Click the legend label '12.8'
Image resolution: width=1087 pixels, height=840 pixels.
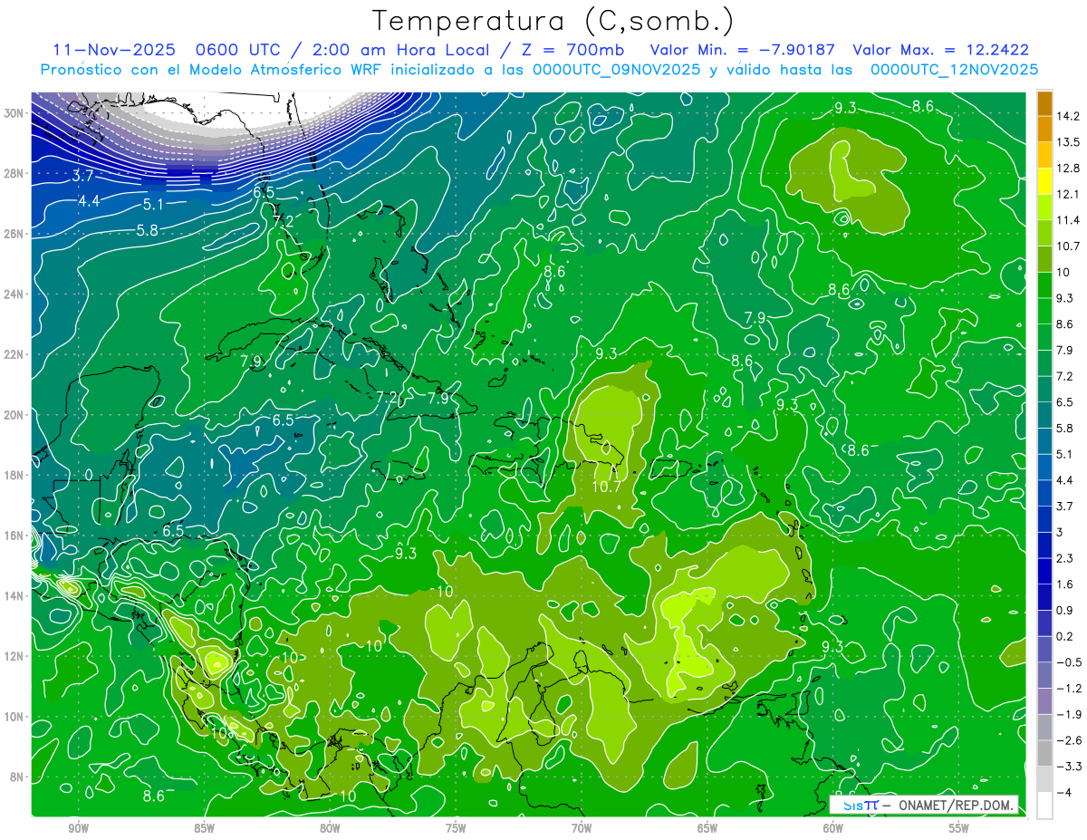tap(1067, 169)
